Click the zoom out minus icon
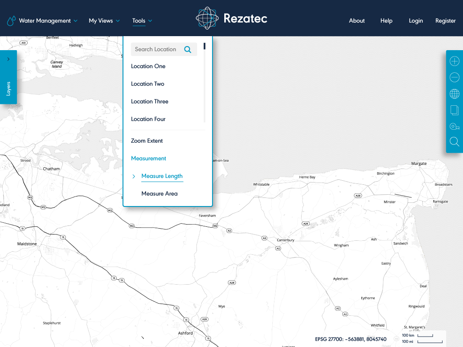Viewport: 463px width, 347px height. pyautogui.click(x=454, y=77)
